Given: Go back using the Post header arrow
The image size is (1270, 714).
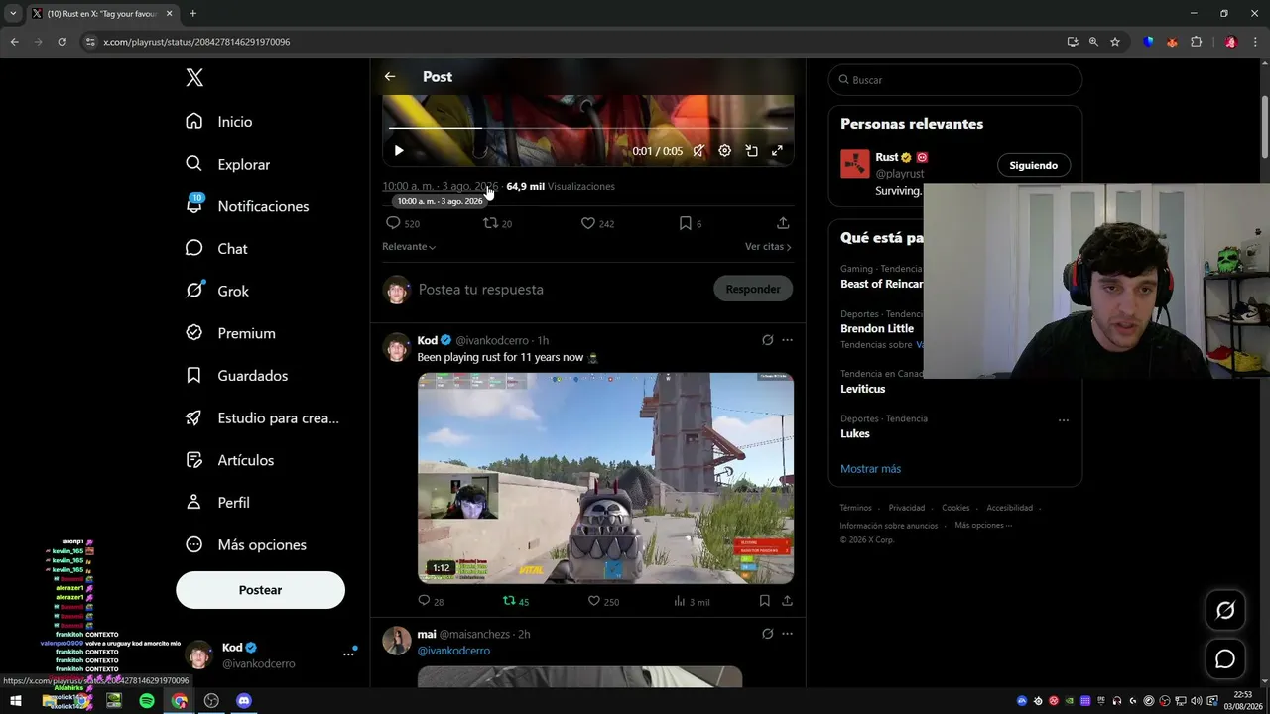Looking at the screenshot, I should [x=390, y=76].
